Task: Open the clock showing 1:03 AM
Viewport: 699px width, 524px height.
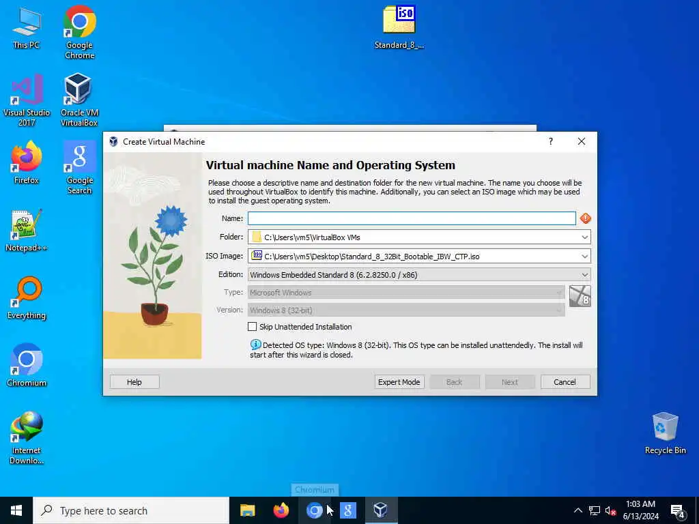Action: [640, 510]
